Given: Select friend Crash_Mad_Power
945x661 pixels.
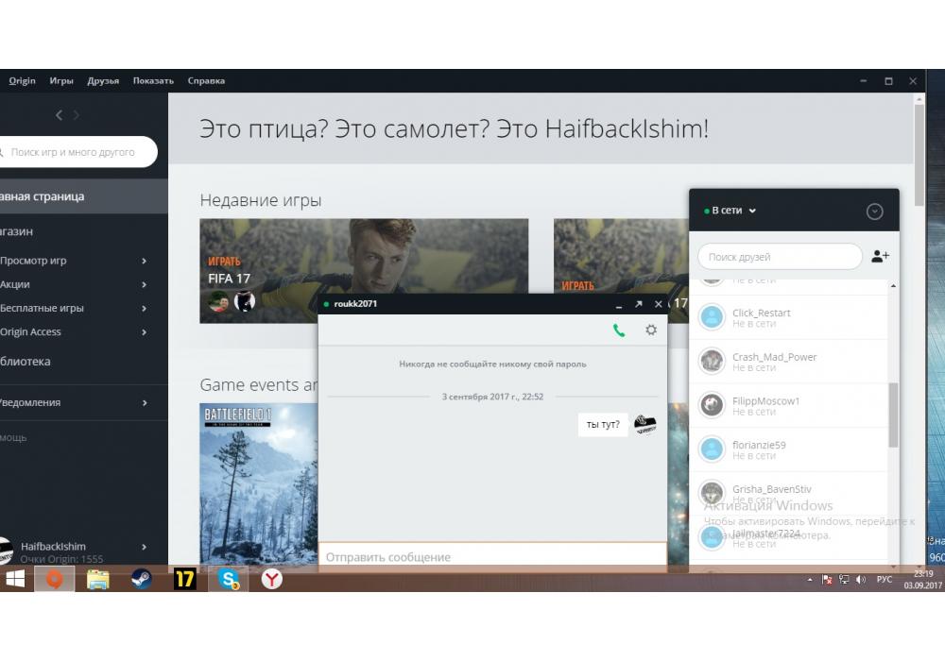Looking at the screenshot, I should (788, 362).
